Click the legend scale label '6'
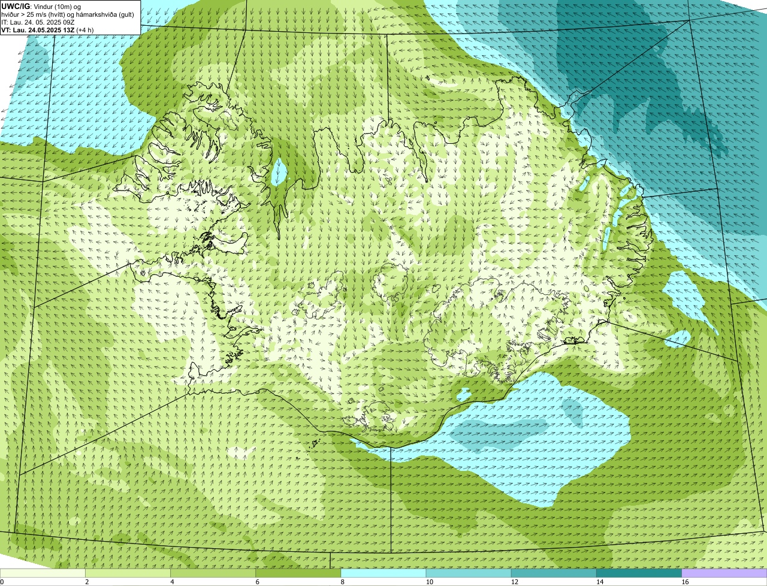Viewport: 767px width, 586px height. [x=258, y=582]
